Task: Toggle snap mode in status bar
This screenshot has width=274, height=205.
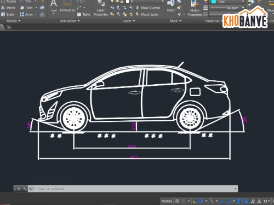Action: 183,201
